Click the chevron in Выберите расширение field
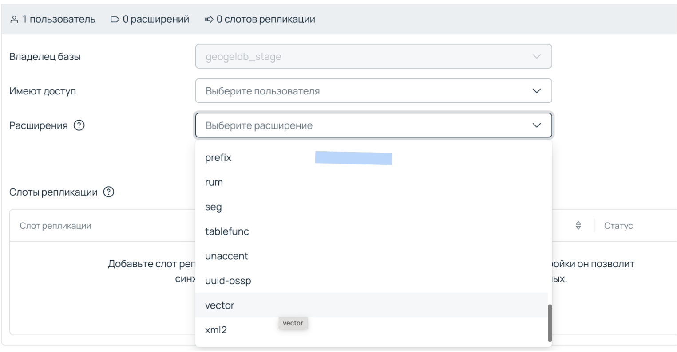Screen dimensions: 677x352 click(x=536, y=125)
